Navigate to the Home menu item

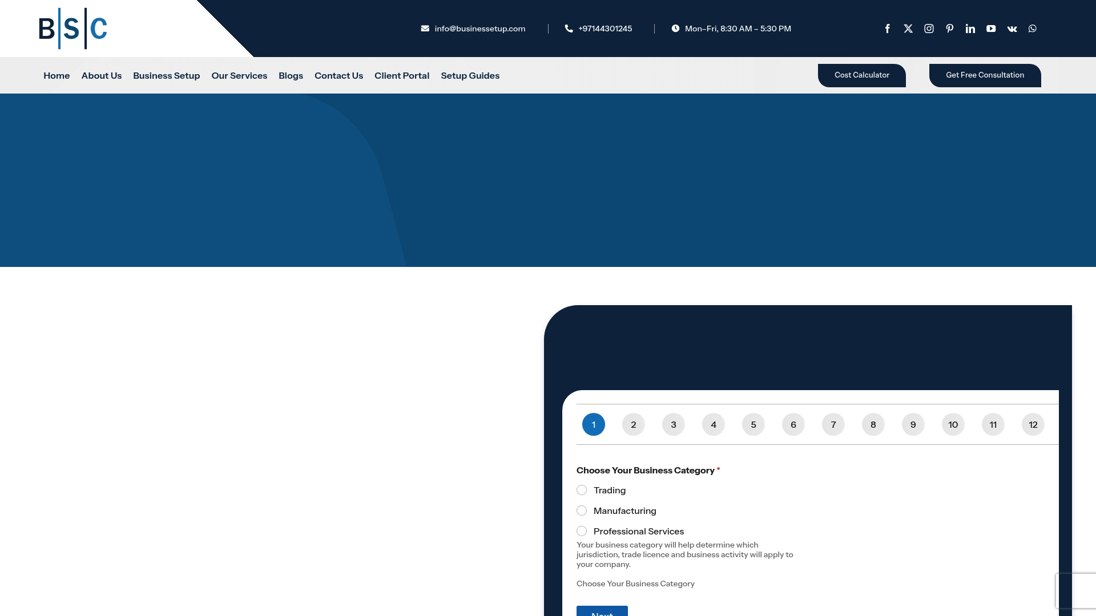(x=57, y=75)
